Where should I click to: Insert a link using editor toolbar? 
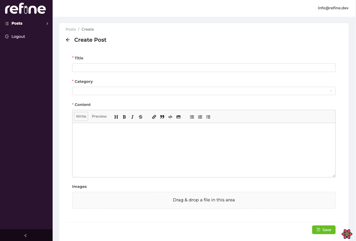pyautogui.click(x=154, y=117)
